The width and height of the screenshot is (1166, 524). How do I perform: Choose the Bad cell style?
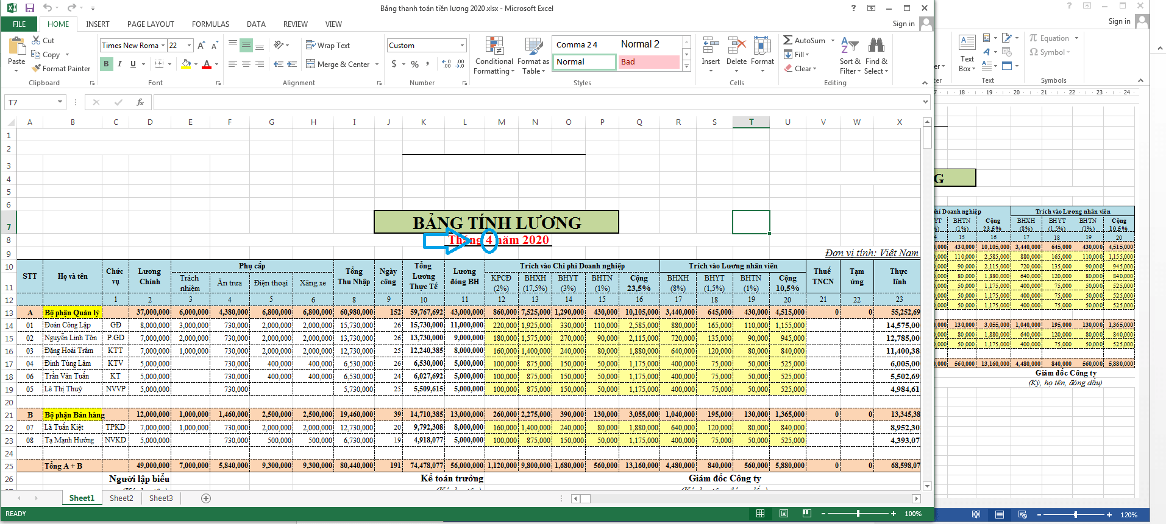[649, 61]
